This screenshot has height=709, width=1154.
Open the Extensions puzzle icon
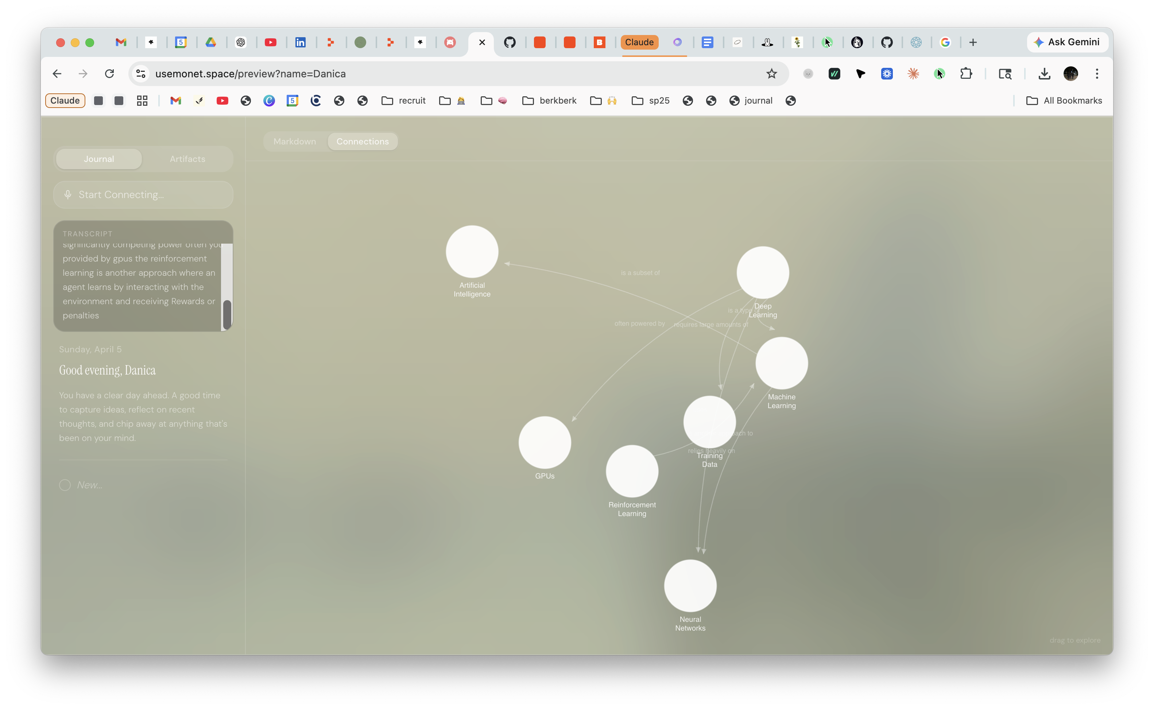click(966, 74)
